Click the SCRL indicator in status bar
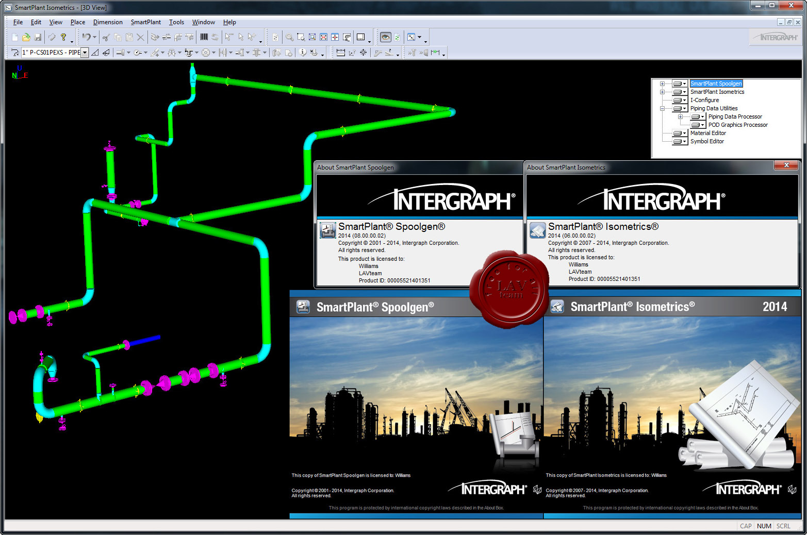807x535 pixels. (783, 526)
